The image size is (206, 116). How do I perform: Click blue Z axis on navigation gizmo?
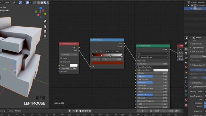(41, 8)
